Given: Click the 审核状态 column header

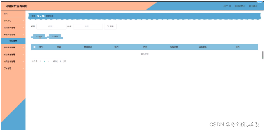Looking at the screenshot, I should tap(203, 47).
